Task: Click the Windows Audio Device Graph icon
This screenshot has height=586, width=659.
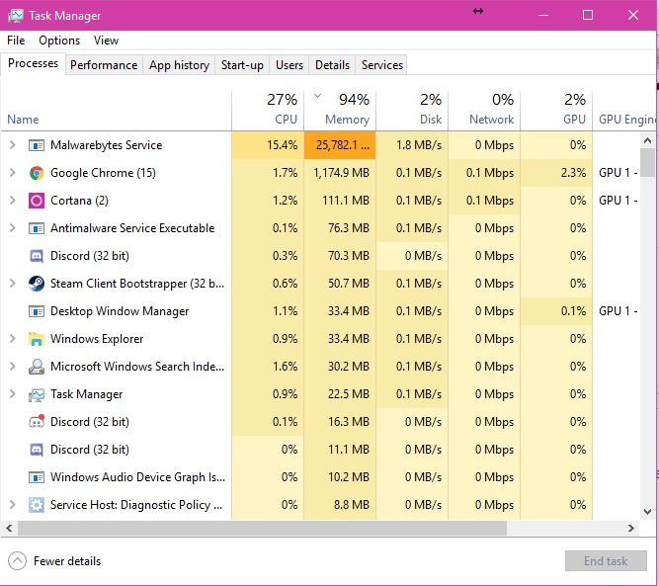Action: pyautogui.click(x=37, y=477)
